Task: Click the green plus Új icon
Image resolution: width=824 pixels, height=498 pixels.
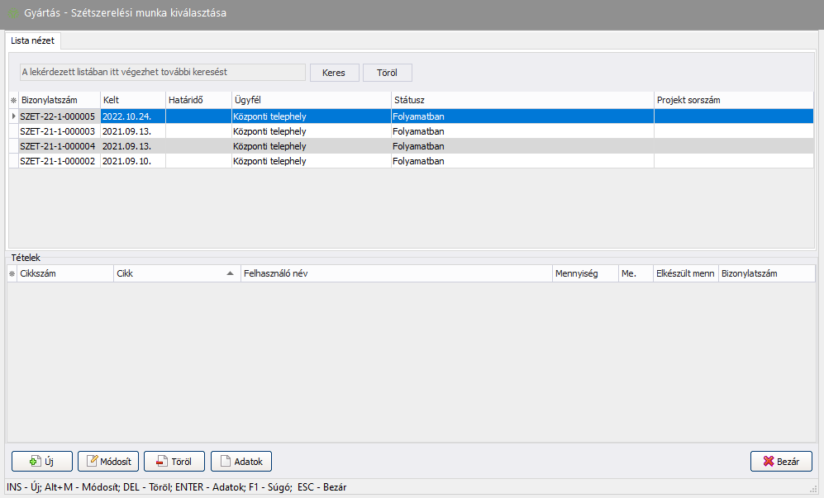Action: (x=35, y=462)
